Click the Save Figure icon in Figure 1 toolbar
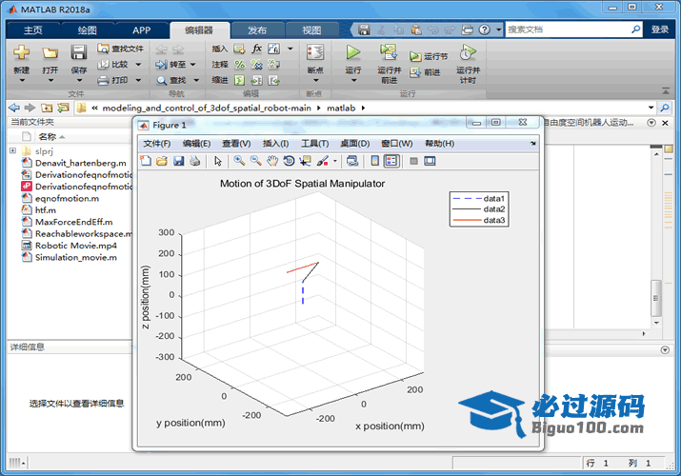The width and height of the screenshot is (681, 476). coord(178,161)
